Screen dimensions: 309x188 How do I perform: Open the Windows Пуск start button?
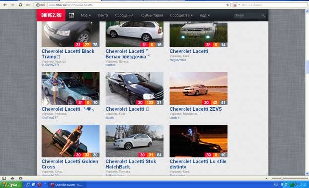(x=11, y=185)
